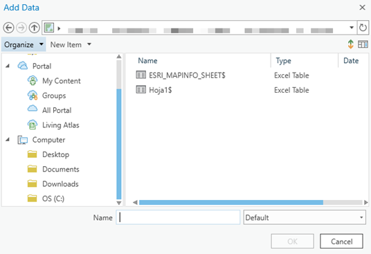
Task: Click into the Name text field
Action: tap(178, 217)
